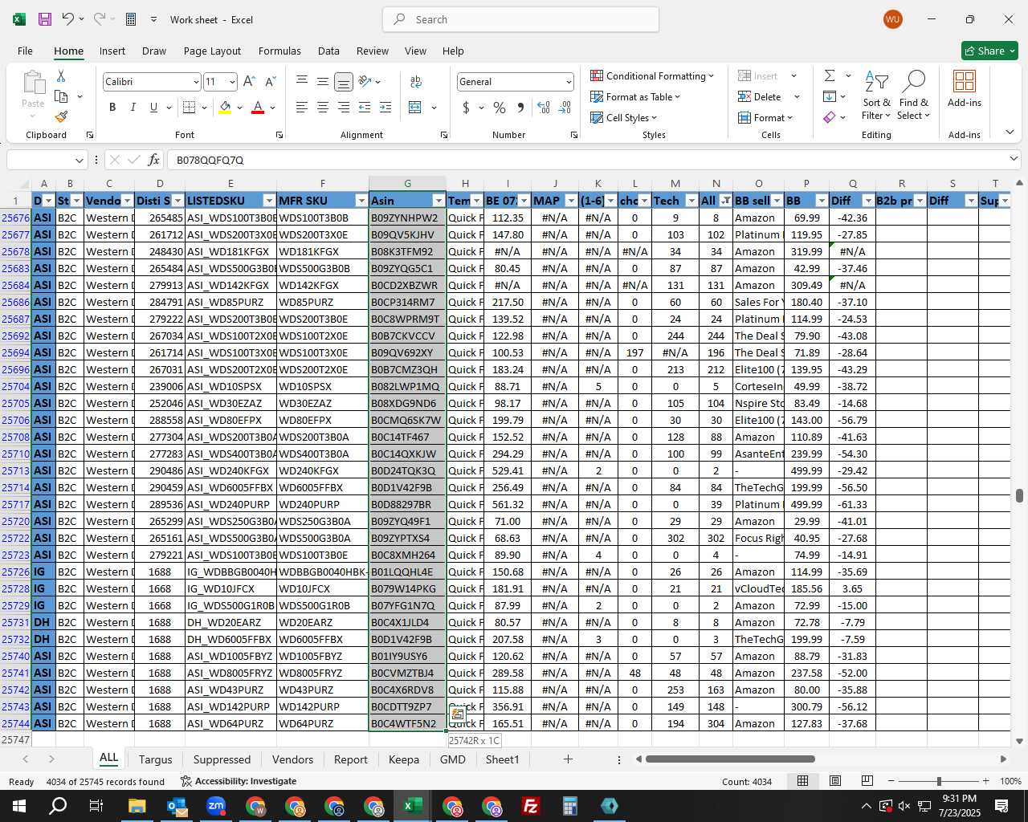Image resolution: width=1028 pixels, height=822 pixels.
Task: Click the Delete cells button
Action: tap(760, 96)
